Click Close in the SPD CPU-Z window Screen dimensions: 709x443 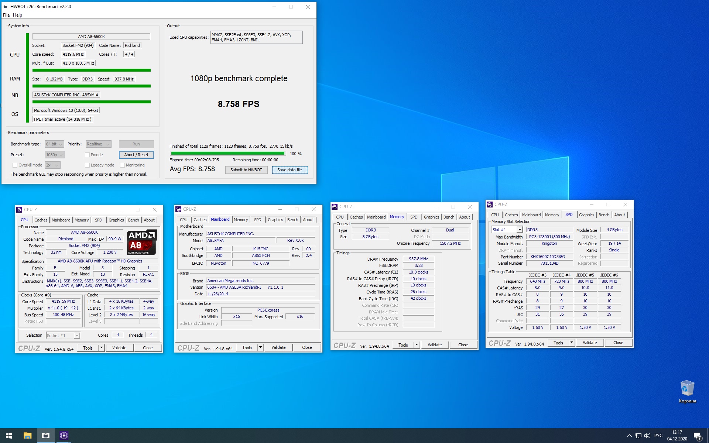click(x=618, y=343)
